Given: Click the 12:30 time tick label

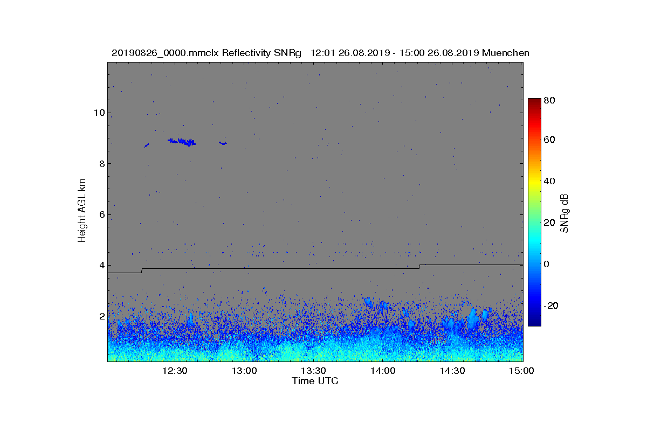Looking at the screenshot, I should [x=174, y=371].
